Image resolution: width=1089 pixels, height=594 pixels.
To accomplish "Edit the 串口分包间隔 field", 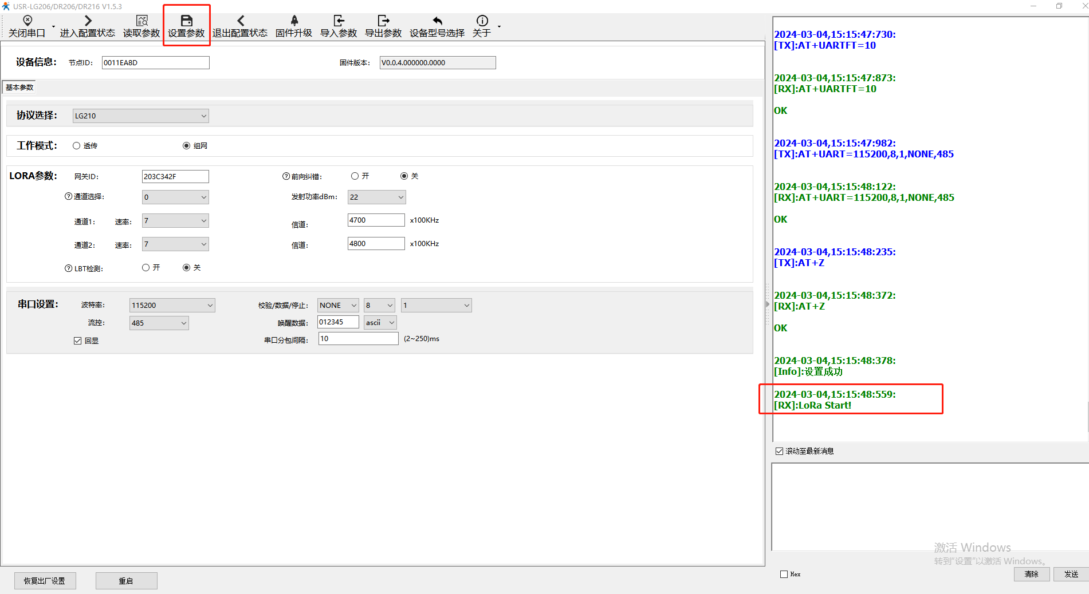I will click(359, 338).
